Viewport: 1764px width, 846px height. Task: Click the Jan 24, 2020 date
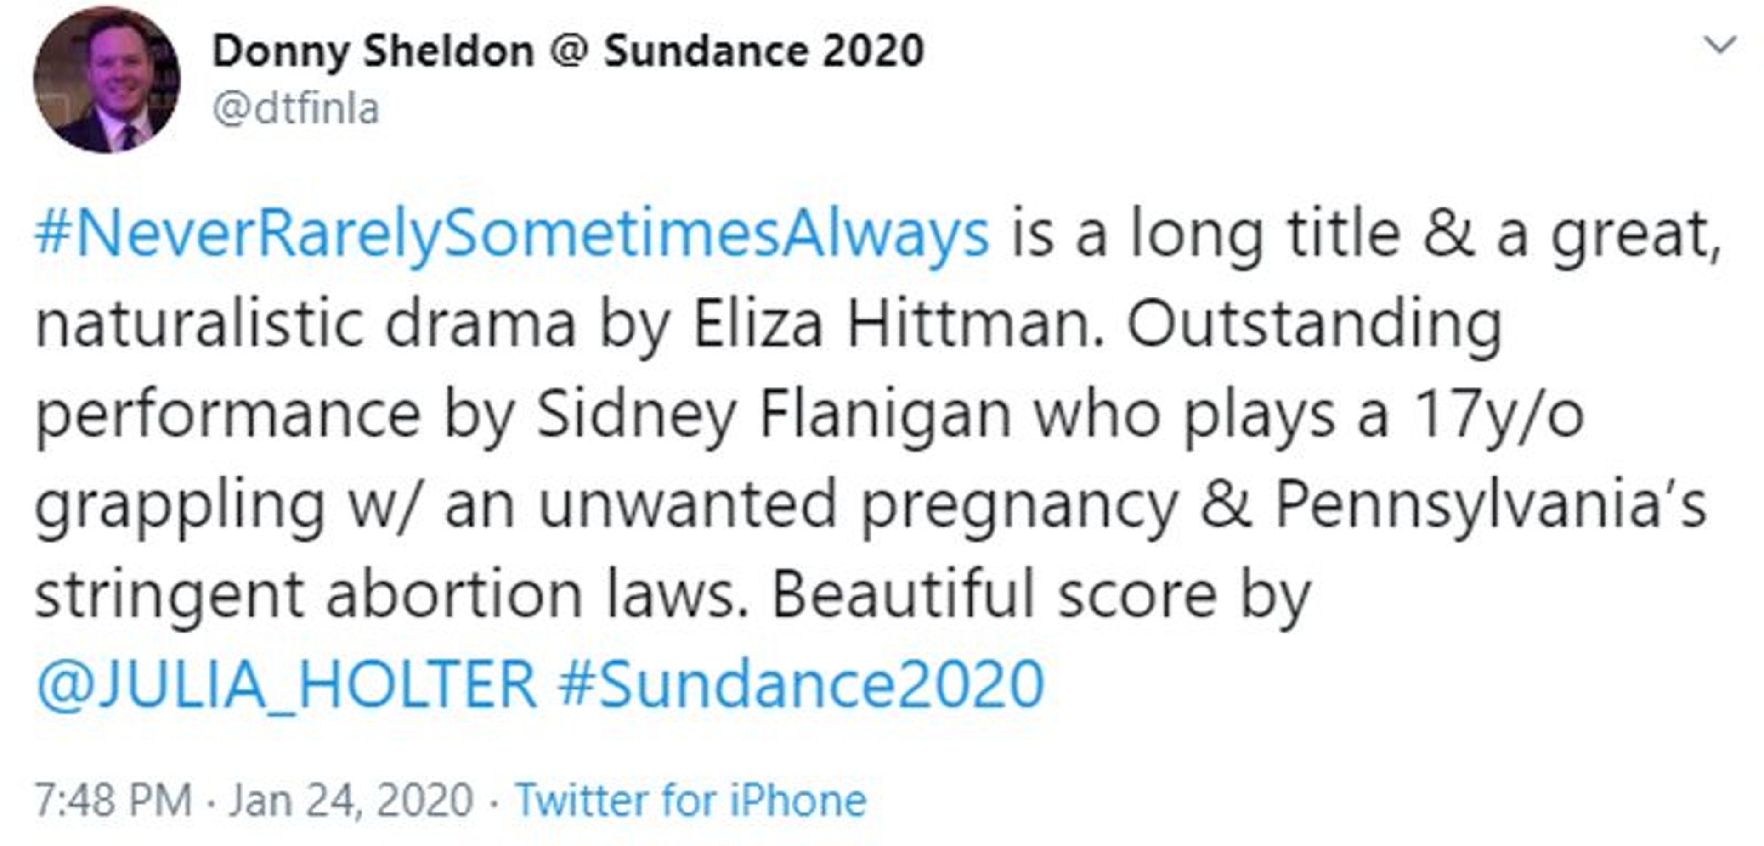tap(351, 800)
